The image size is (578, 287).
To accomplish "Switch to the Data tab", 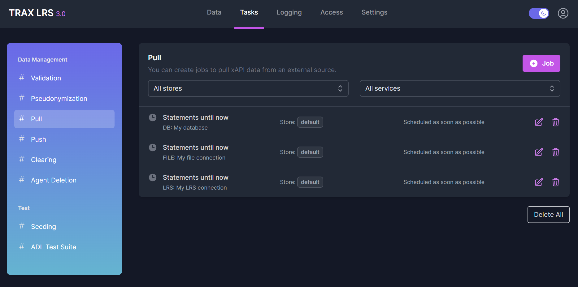I will pos(214,12).
